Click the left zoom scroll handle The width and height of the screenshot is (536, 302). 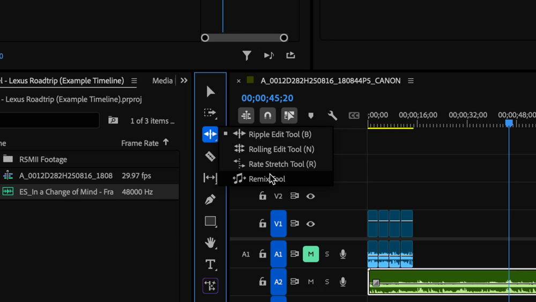pyautogui.click(x=205, y=38)
